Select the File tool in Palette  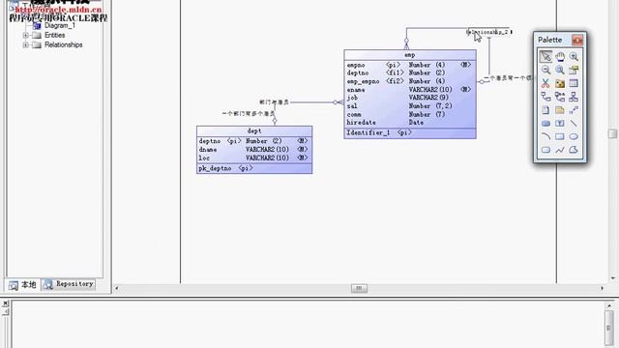545,110
